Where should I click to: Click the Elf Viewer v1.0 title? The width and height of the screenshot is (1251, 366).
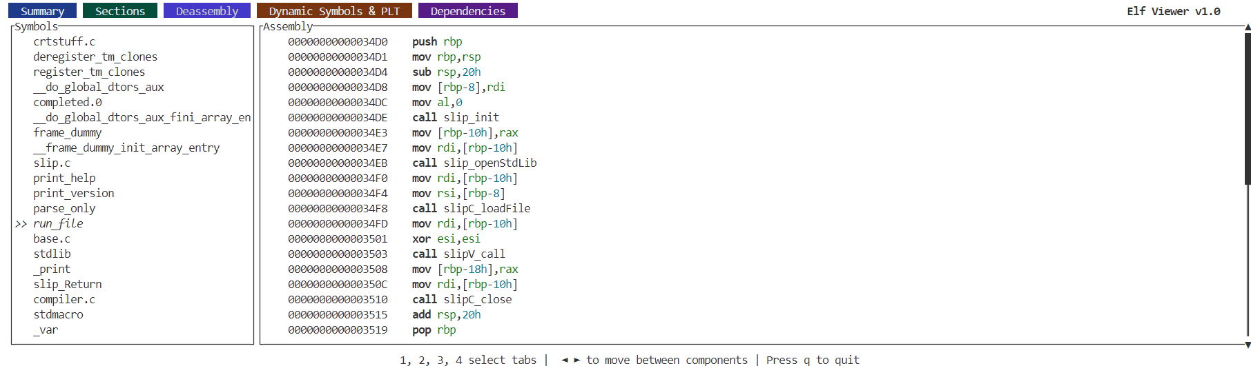pos(1174,11)
